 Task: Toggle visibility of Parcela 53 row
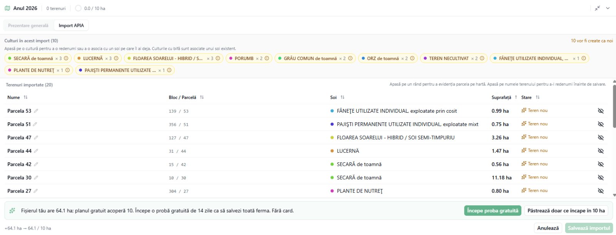coord(601,111)
